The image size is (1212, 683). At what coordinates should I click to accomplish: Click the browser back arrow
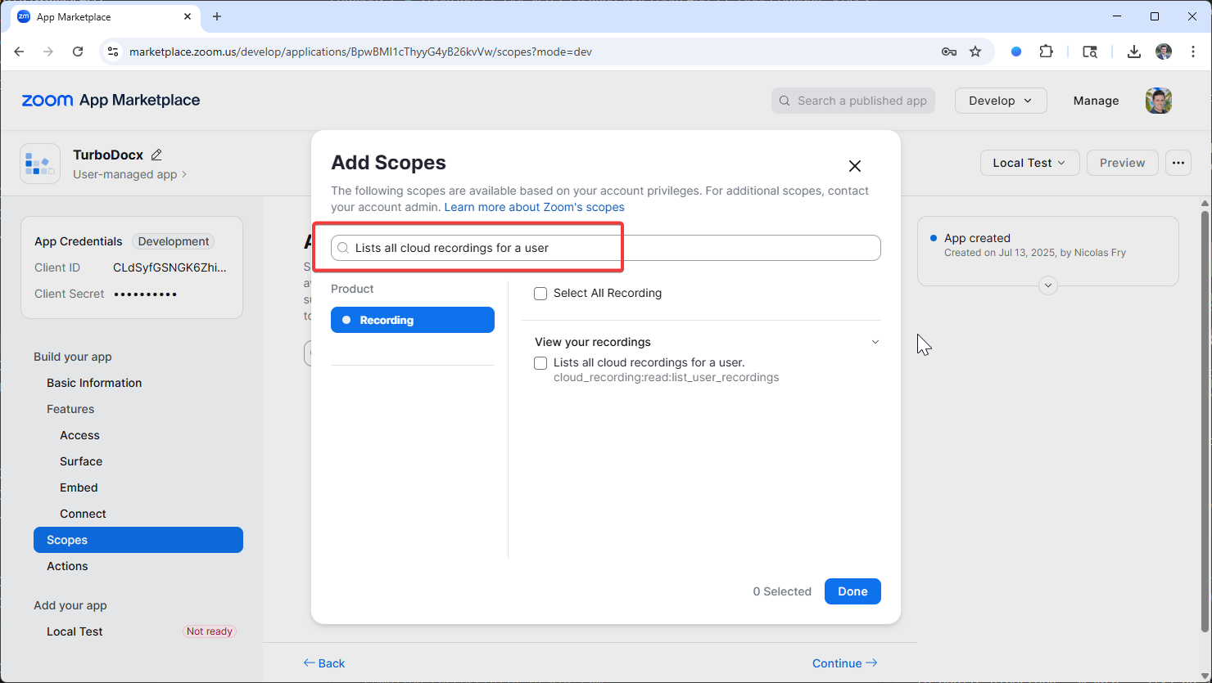20,52
